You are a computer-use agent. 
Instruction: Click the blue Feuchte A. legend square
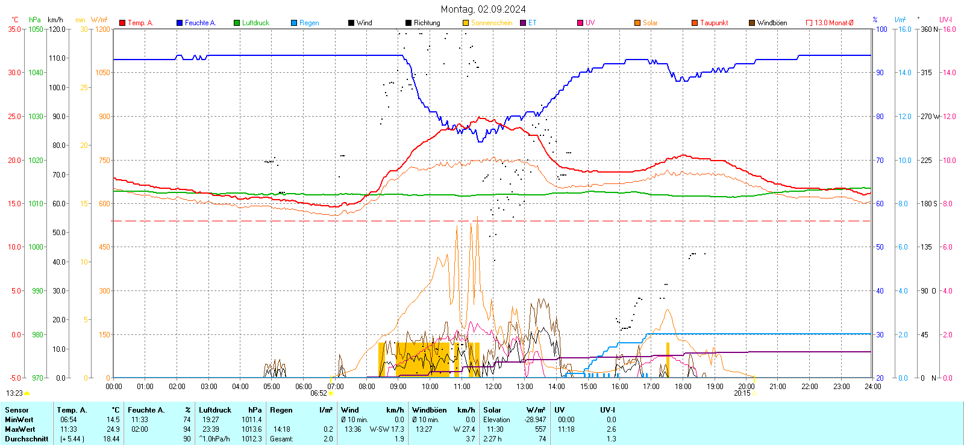point(180,23)
